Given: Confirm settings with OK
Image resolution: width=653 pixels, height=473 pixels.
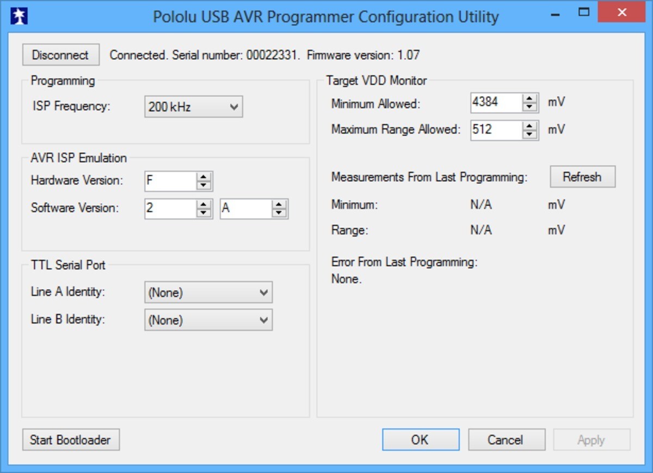Looking at the screenshot, I should point(421,440).
